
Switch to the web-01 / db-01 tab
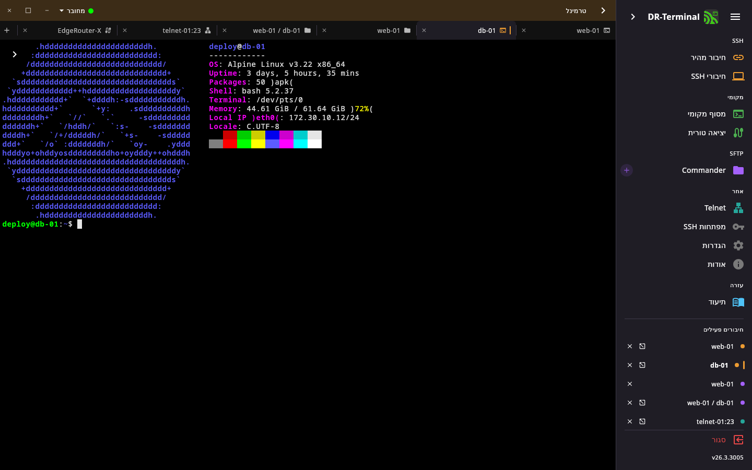pyautogui.click(x=267, y=30)
